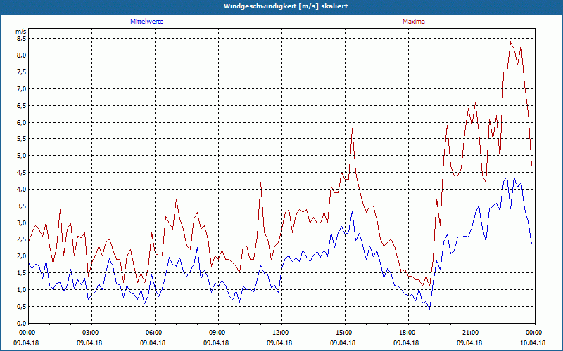Click the '1,5' y-axis value
This screenshot has height=351, width=563.
[x=22, y=273]
